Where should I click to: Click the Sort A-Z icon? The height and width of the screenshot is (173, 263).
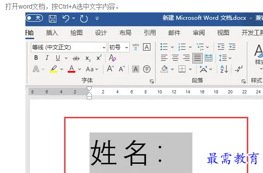point(224,69)
